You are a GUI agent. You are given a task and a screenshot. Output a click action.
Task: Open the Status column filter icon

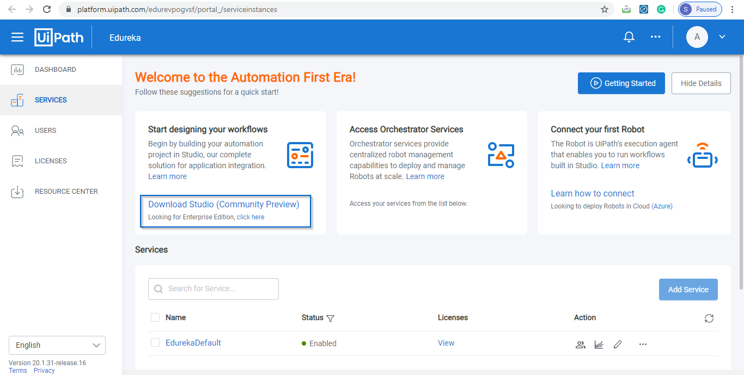coord(330,318)
